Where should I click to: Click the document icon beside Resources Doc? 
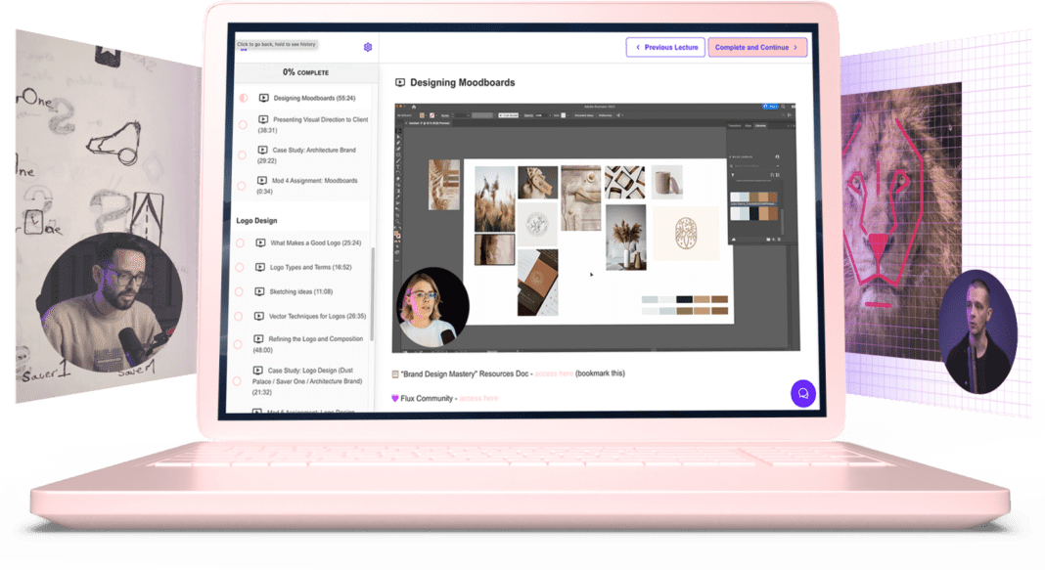click(395, 374)
